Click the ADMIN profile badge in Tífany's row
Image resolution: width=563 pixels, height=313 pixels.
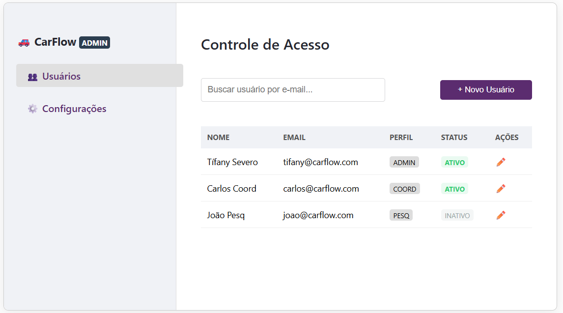click(x=404, y=162)
